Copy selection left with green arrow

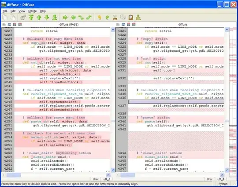[x=73, y=18]
